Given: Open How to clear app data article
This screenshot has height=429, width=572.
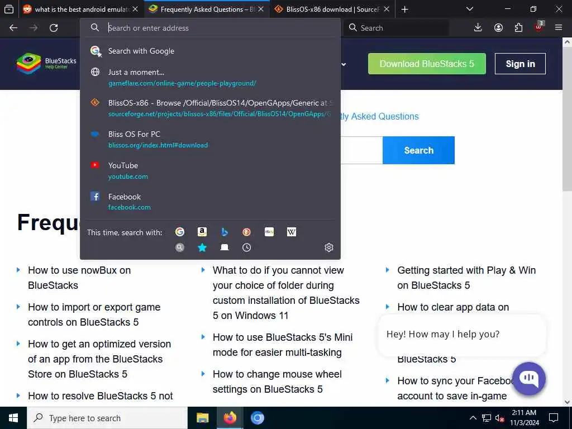Looking at the screenshot, I should [453, 307].
